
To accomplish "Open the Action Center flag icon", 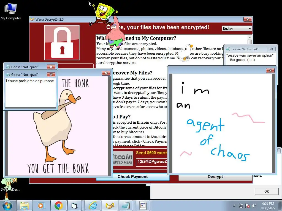I will click(248, 206).
